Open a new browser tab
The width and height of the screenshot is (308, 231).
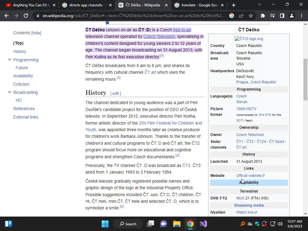pyautogui.click(x=233, y=5)
